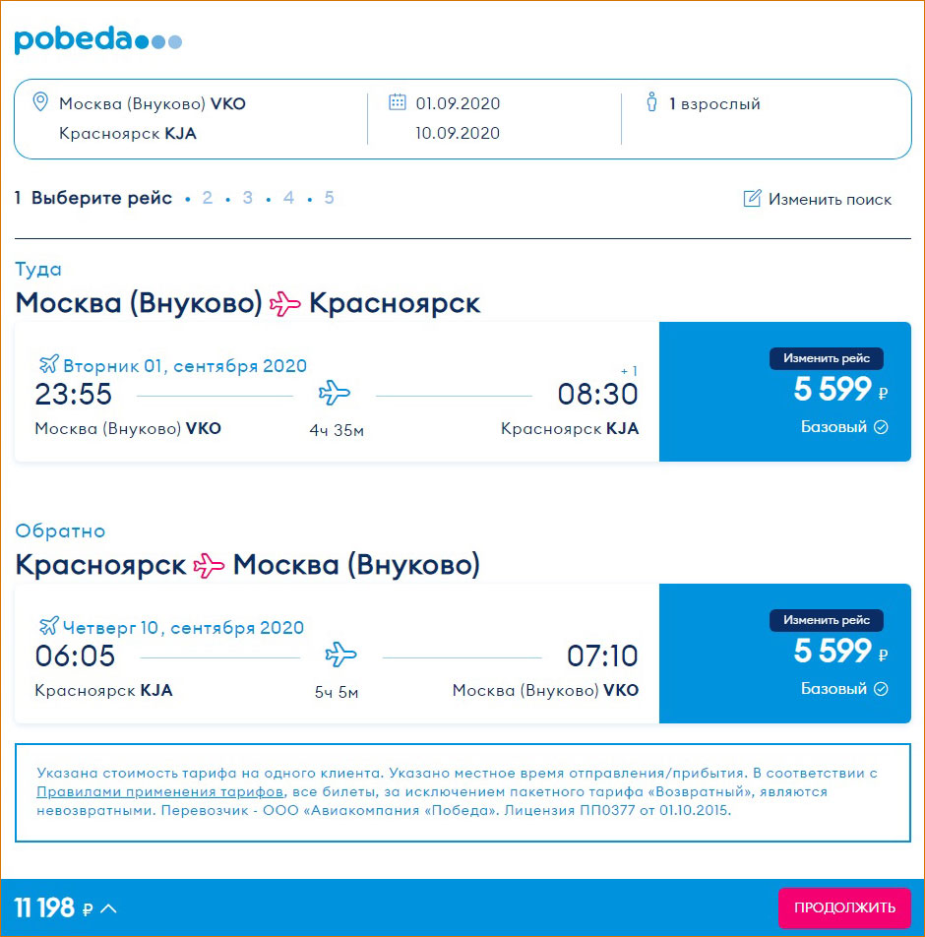Click the pink plane icon in the Туда heading

(285, 304)
